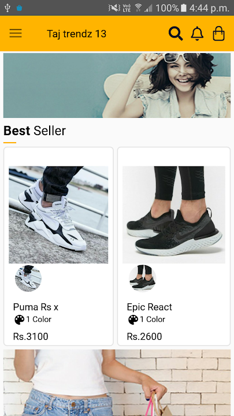234x416 pixels.
Task: Open notifications bell icon
Action: pos(197,34)
